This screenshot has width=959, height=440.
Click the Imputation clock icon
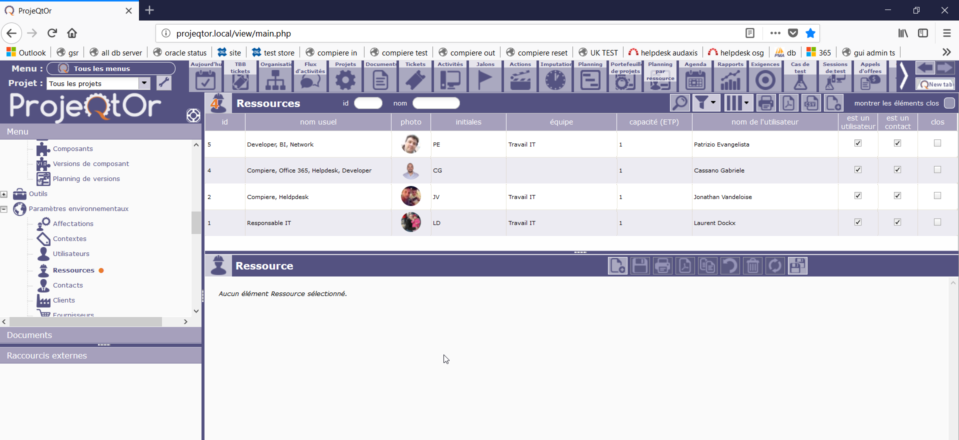click(x=555, y=79)
